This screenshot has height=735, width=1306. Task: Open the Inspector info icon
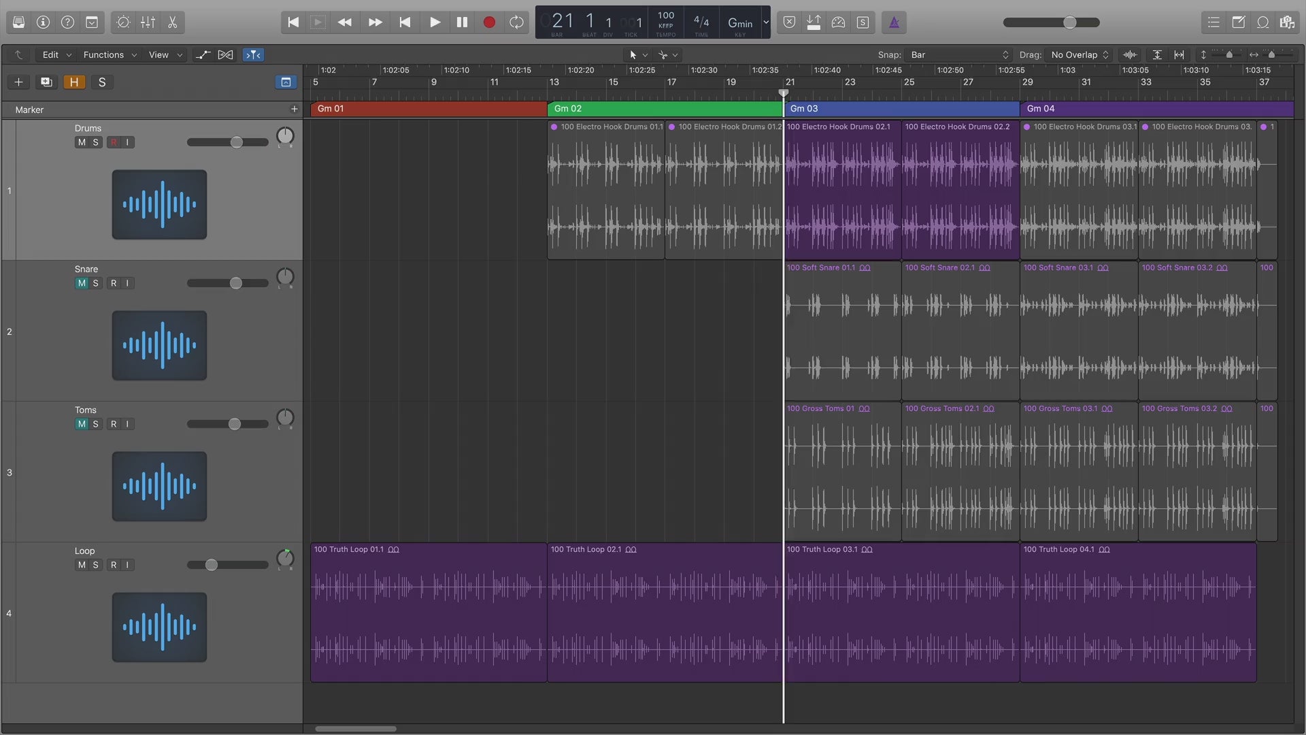(43, 22)
